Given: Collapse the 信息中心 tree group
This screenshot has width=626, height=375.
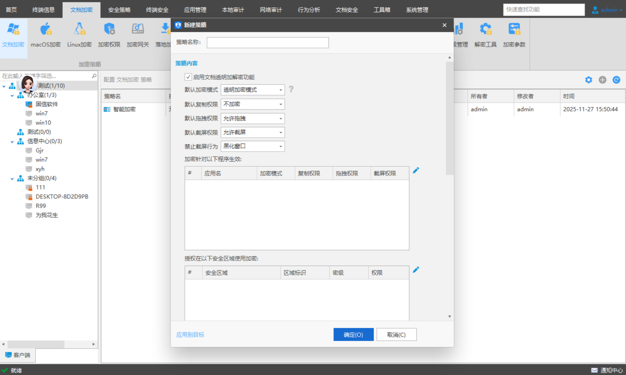Looking at the screenshot, I should point(12,141).
